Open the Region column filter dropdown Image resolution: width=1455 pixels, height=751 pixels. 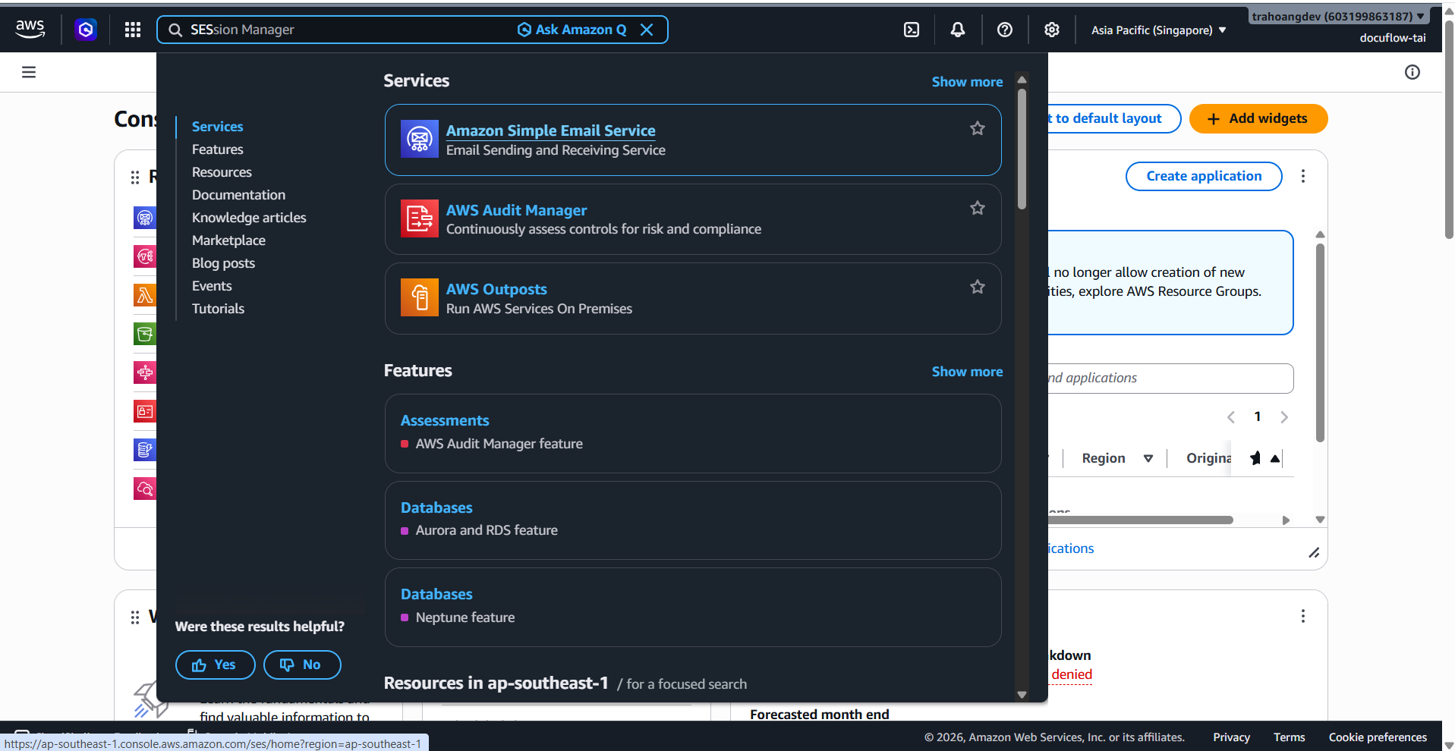(x=1148, y=458)
